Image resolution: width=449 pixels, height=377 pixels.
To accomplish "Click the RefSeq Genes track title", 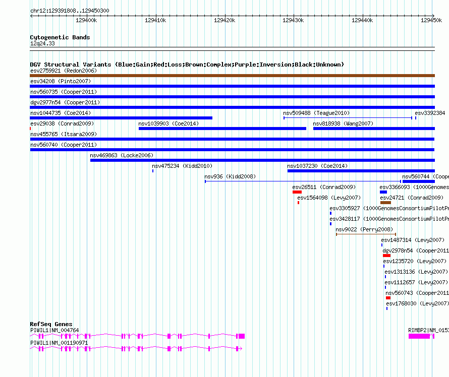I will pyautogui.click(x=51, y=324).
